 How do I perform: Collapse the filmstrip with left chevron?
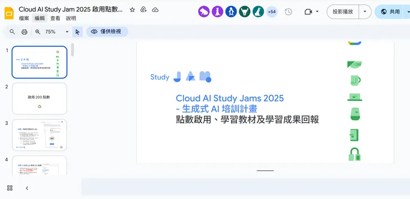(x=27, y=188)
